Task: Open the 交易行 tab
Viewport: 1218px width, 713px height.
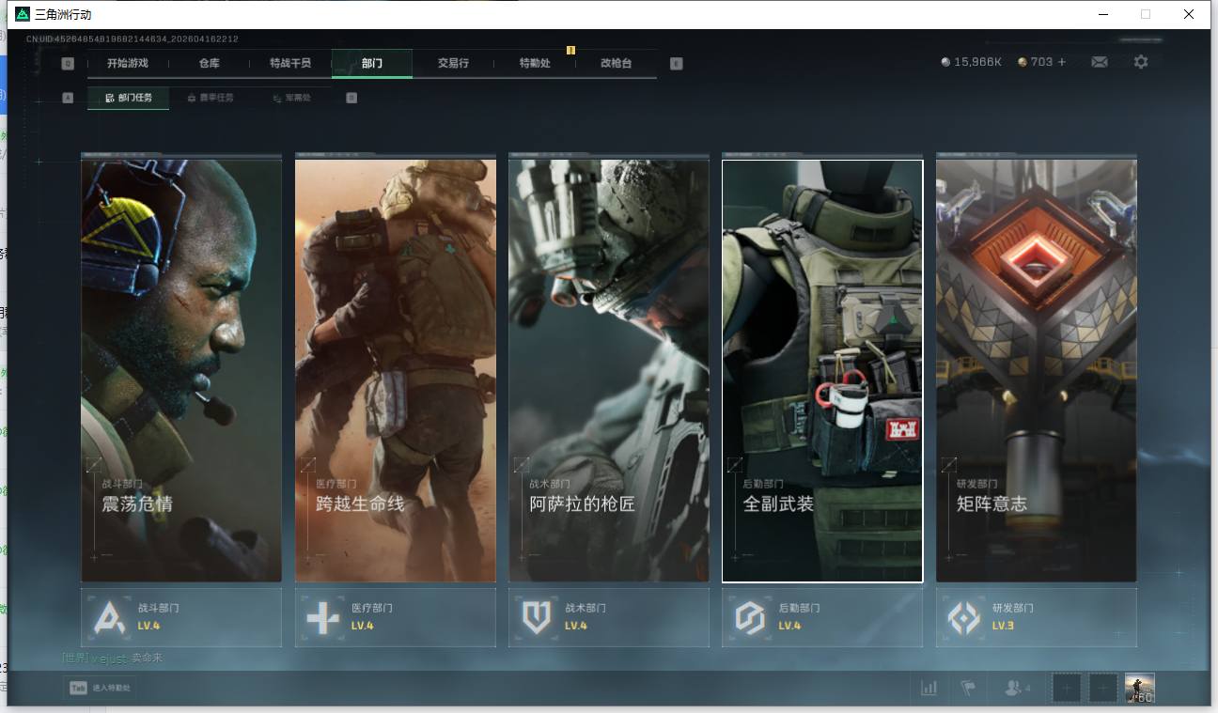Action: (x=453, y=63)
